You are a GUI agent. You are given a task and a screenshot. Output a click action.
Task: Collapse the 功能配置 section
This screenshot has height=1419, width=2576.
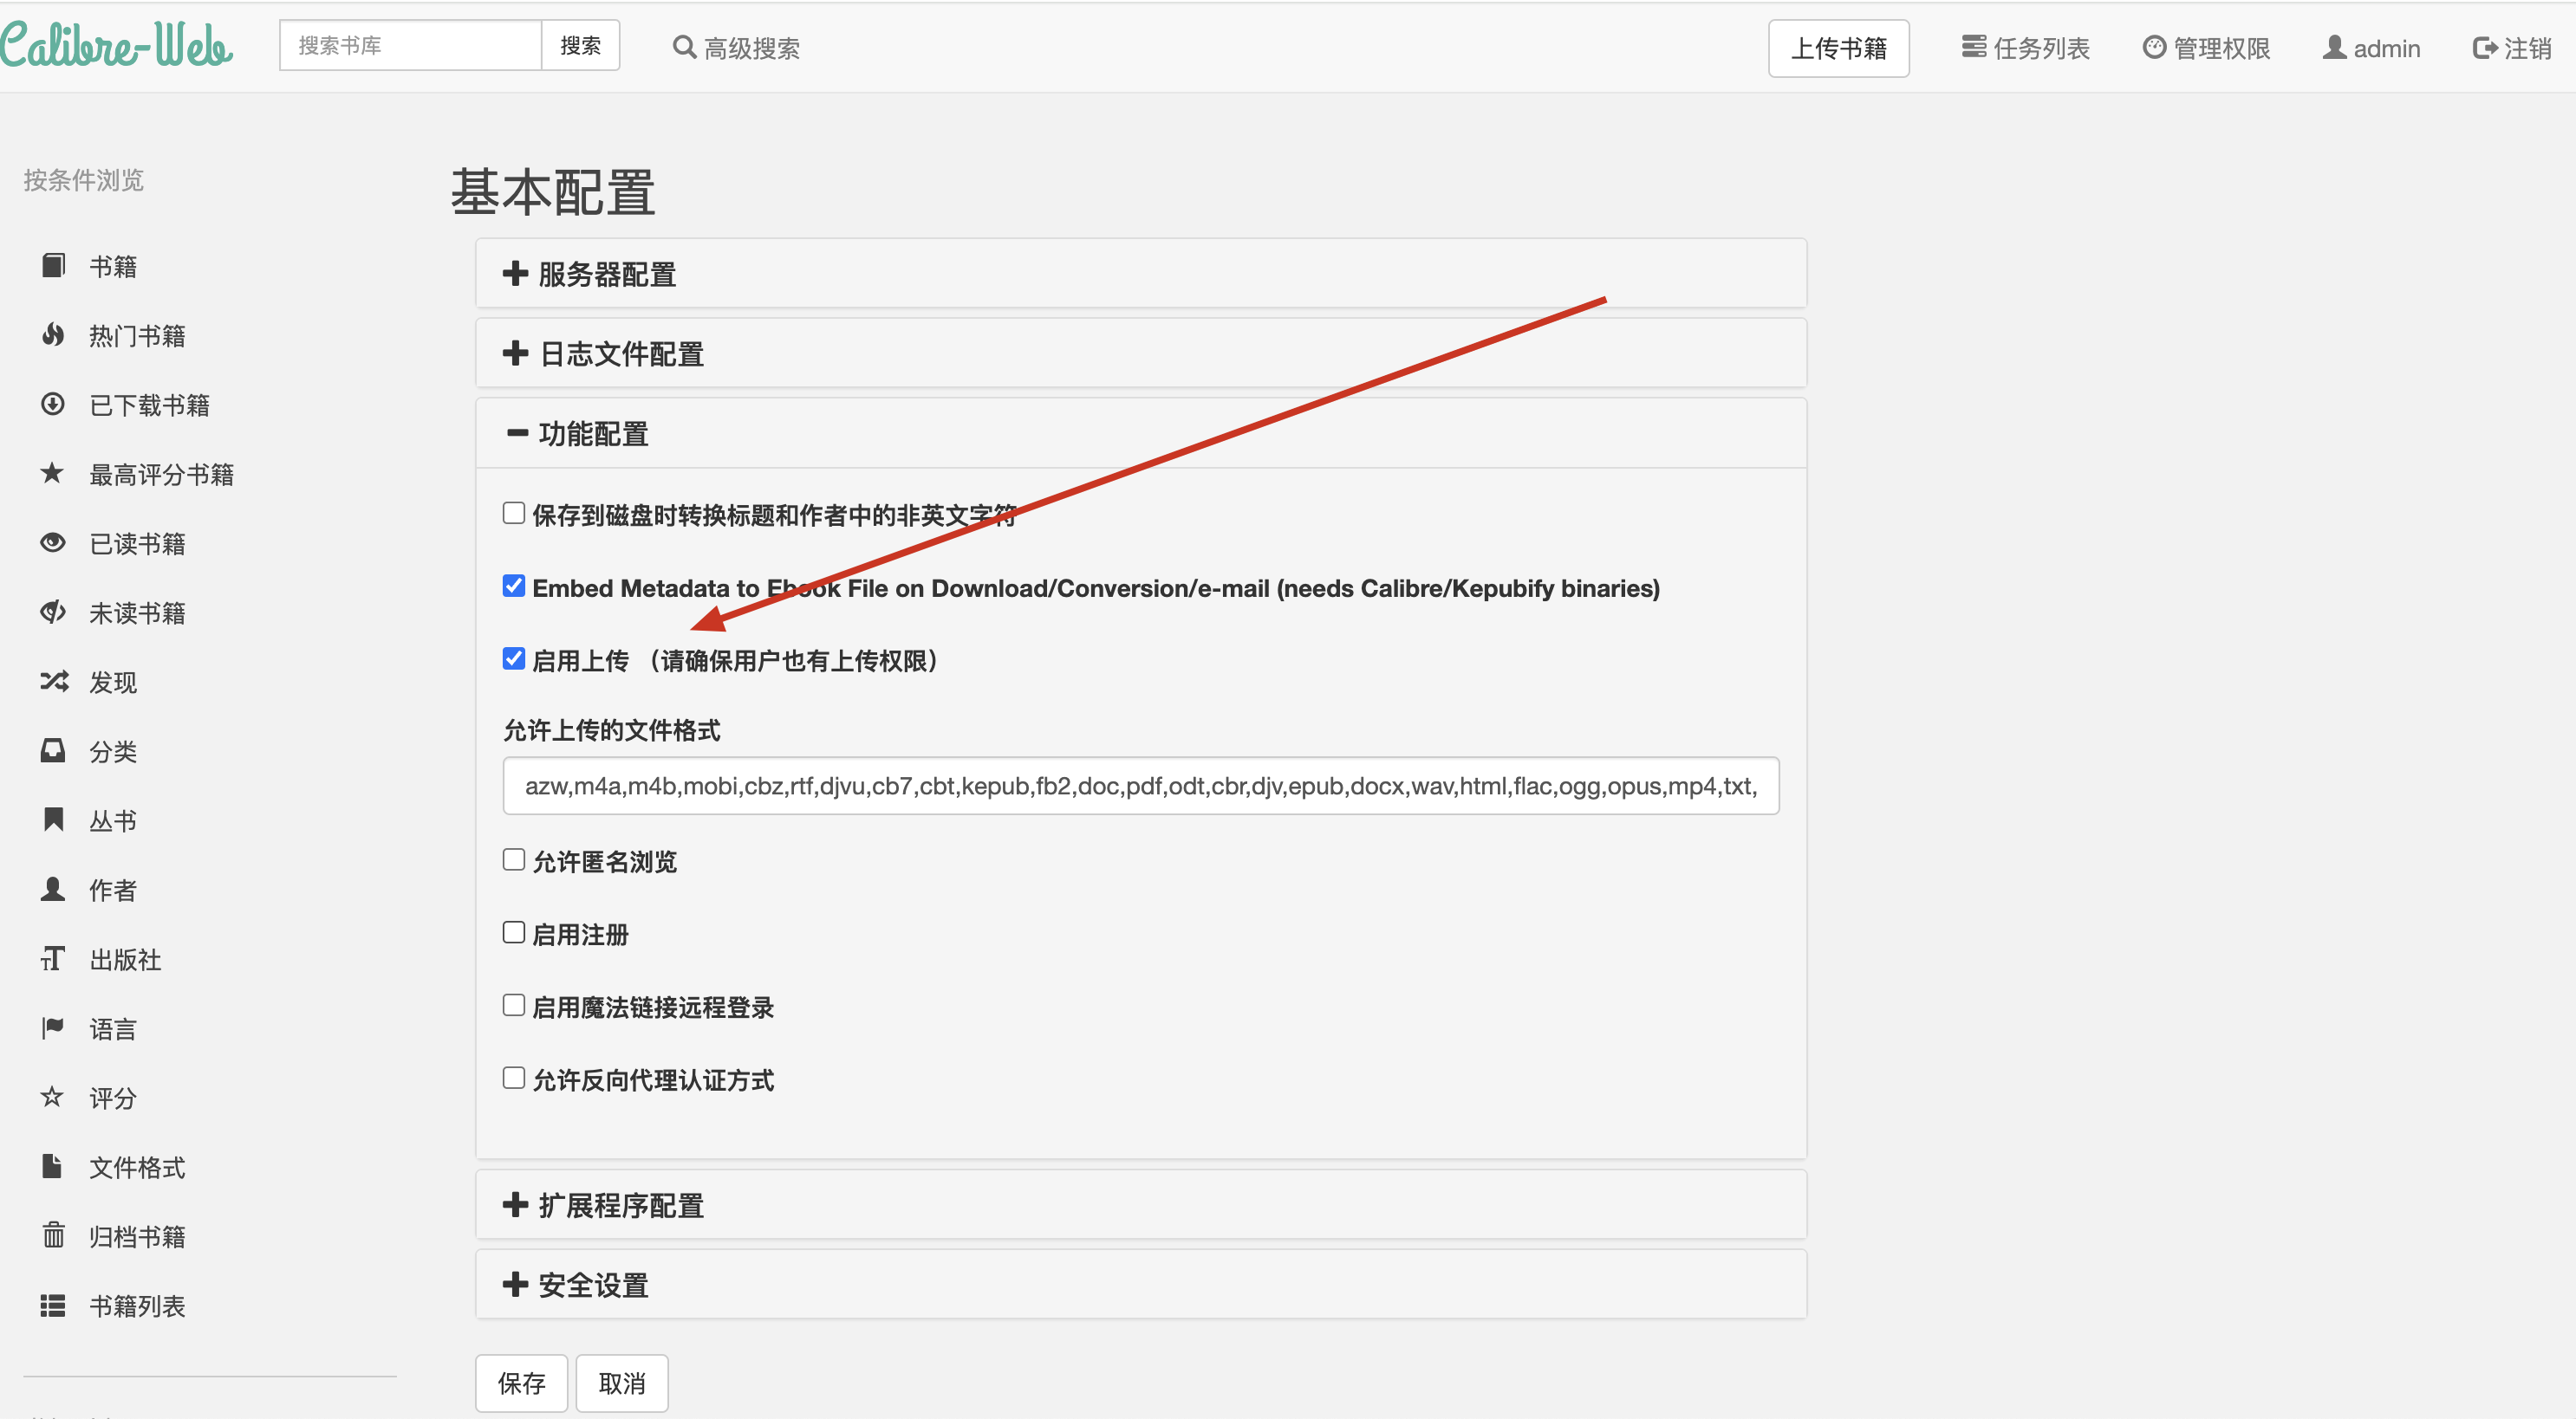click(592, 434)
